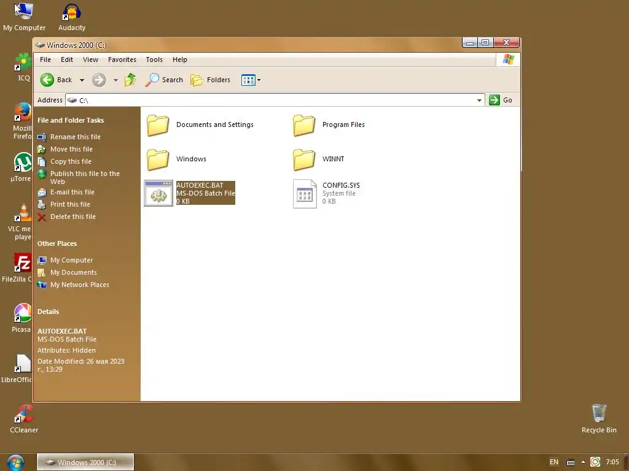629x471 pixels.
Task: Select the Program Files folder
Action: click(329, 125)
